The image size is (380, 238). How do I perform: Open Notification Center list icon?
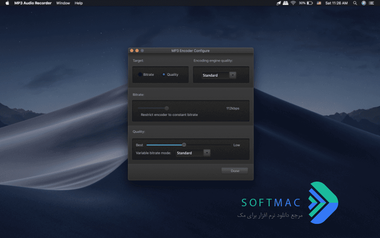coord(371,3)
